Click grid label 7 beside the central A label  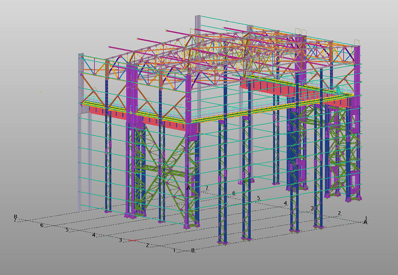207,188
